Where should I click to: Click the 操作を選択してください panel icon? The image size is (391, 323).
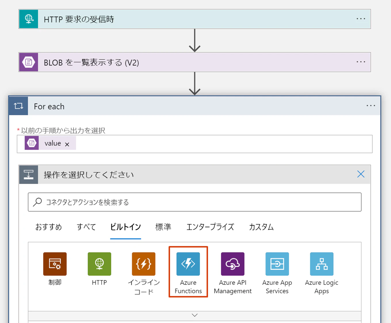click(x=28, y=174)
